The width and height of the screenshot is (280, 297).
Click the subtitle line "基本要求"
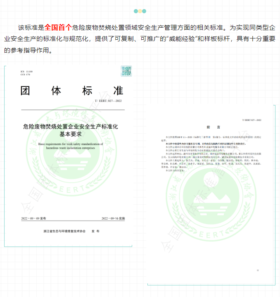pyautogui.click(x=71, y=134)
